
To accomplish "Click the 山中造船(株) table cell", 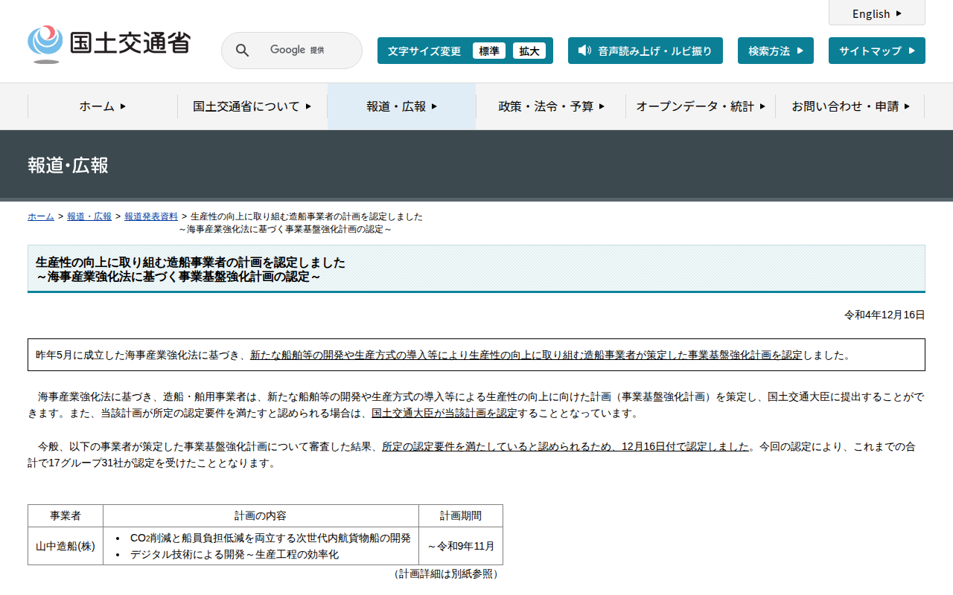I will (66, 546).
